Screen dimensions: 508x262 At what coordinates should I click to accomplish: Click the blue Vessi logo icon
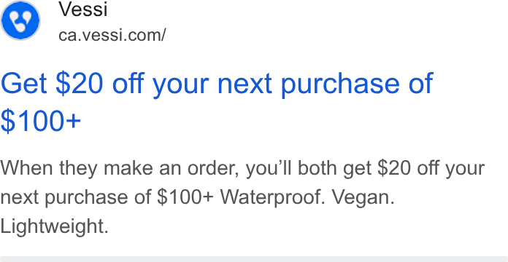click(20, 20)
